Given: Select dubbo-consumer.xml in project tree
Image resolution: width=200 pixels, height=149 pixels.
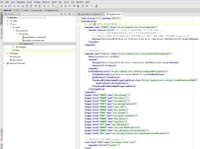Looking at the screenshot, I should (34, 40).
